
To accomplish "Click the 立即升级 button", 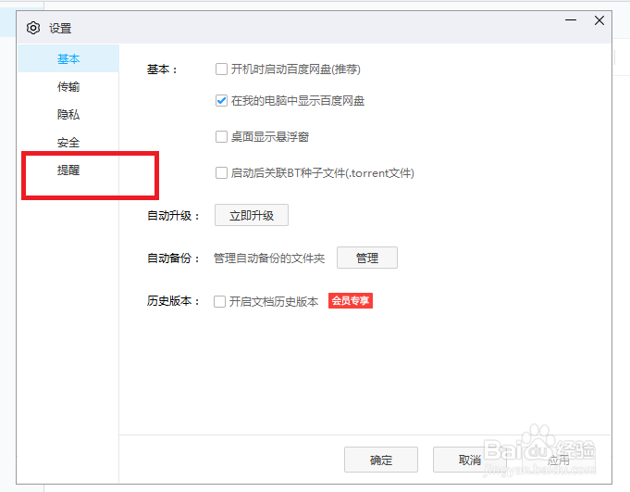I will 252,215.
